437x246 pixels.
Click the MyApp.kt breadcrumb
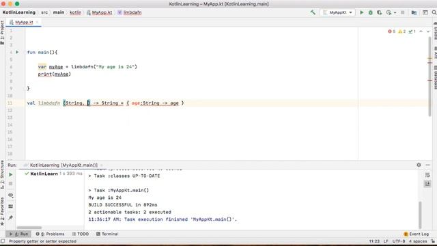tap(100, 12)
